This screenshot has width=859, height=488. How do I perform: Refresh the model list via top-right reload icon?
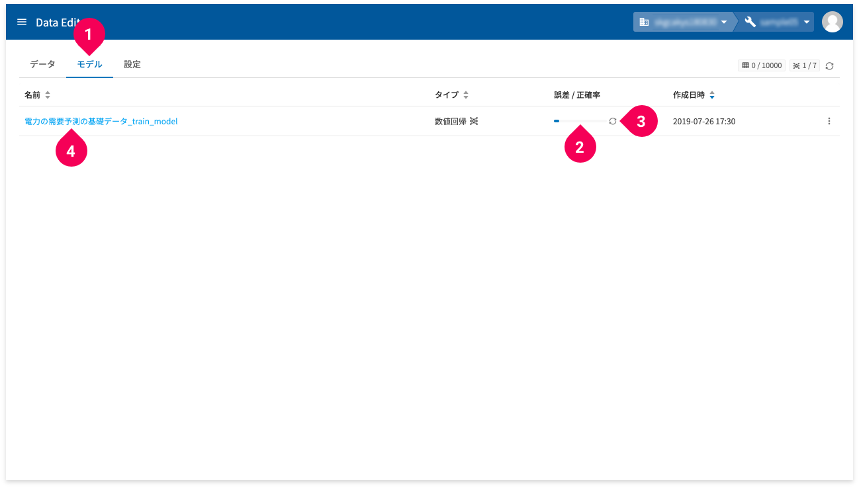(x=829, y=66)
